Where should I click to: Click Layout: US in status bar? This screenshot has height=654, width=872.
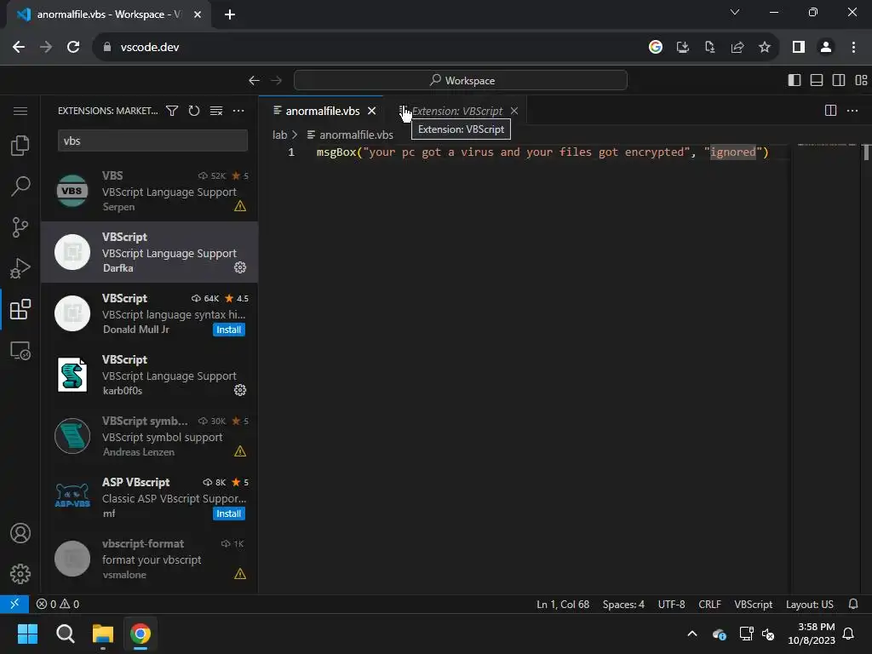(809, 605)
